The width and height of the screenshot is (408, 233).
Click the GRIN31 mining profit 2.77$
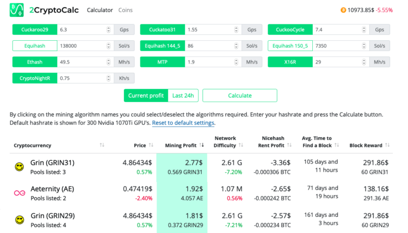pos(194,163)
